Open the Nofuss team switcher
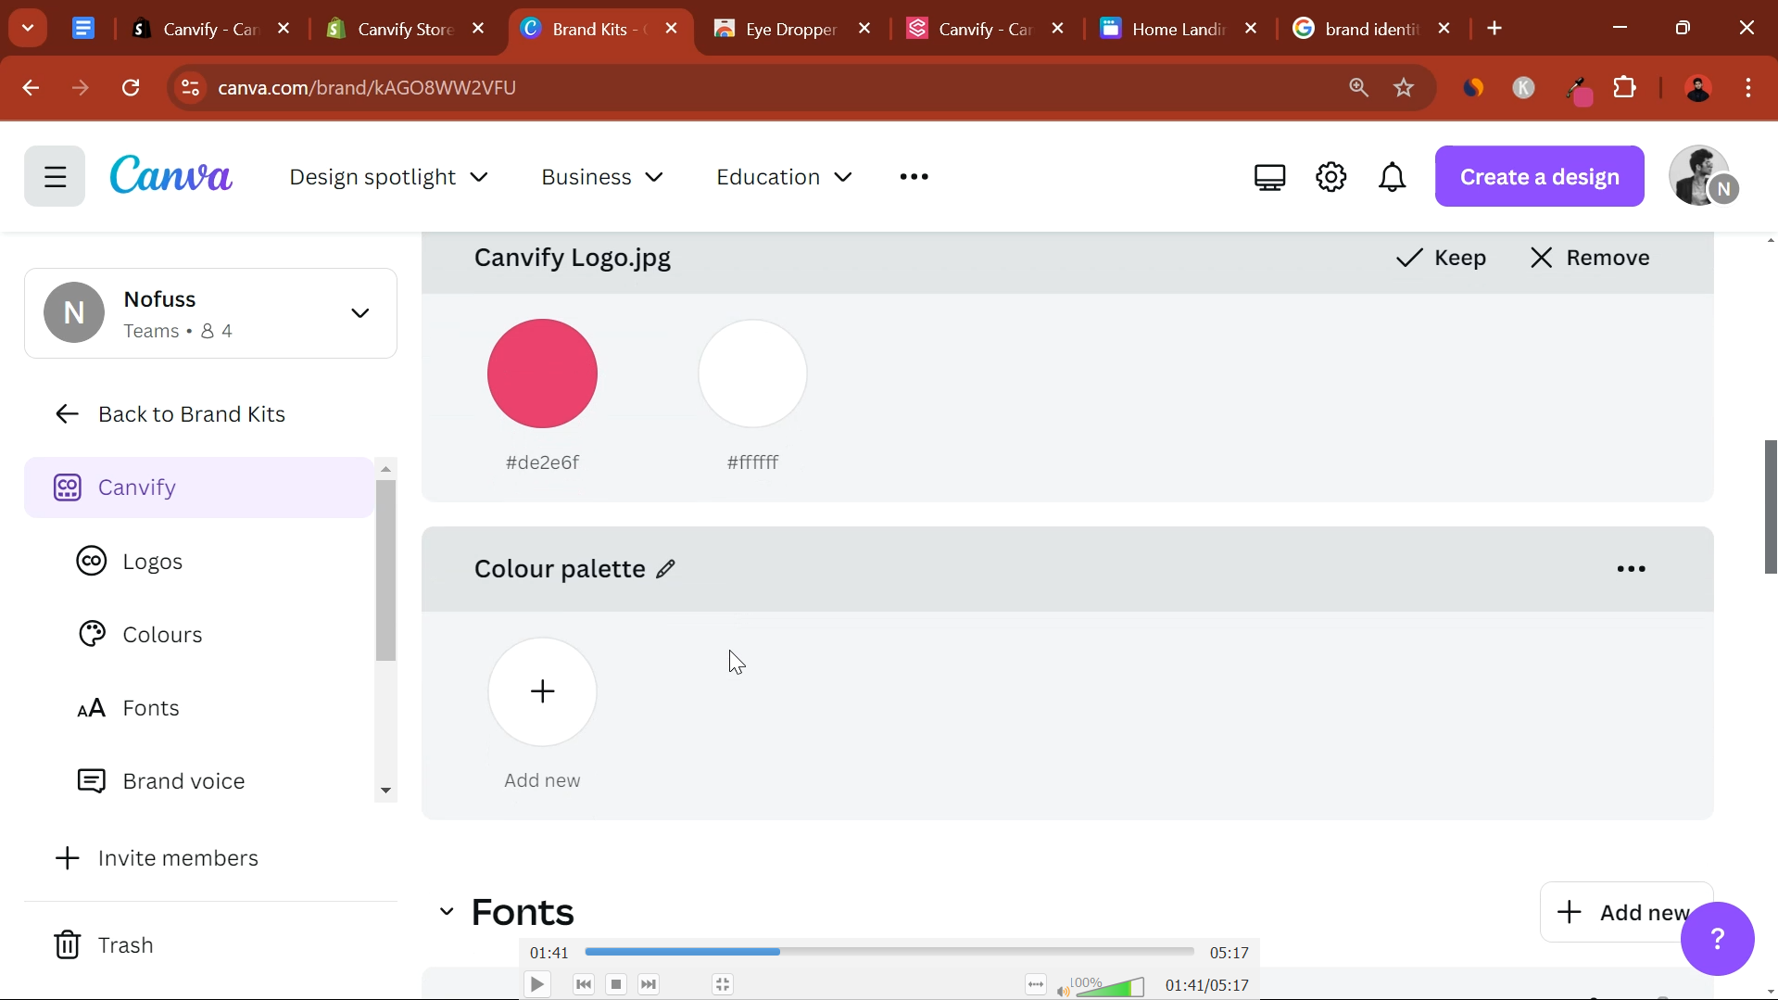Viewport: 1778px width, 1000px height. pyautogui.click(x=210, y=313)
